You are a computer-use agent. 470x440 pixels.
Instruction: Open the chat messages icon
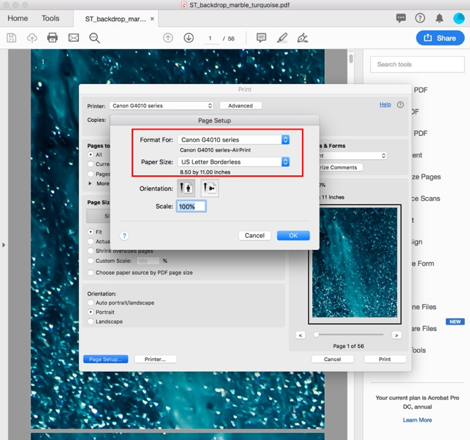coord(401,19)
